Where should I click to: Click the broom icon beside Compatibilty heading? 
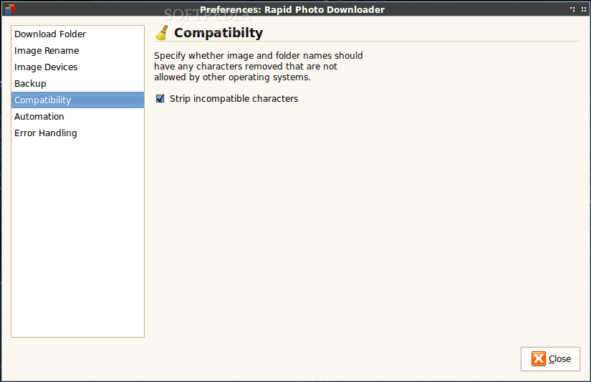pyautogui.click(x=162, y=33)
